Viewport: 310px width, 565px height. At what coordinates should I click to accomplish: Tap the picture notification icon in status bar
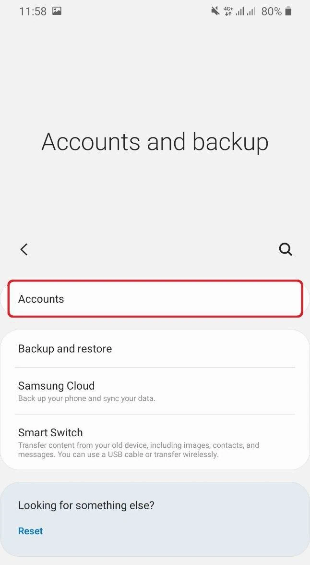click(57, 11)
